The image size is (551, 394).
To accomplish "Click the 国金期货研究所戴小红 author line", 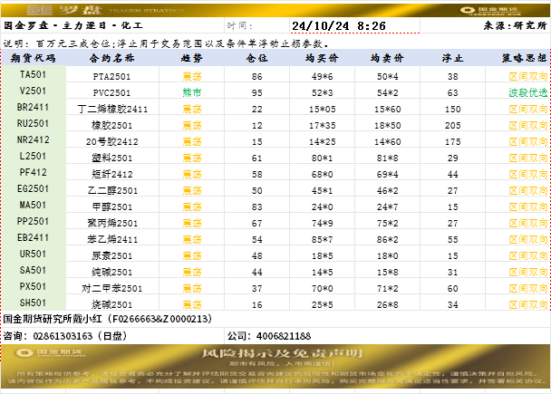I will 108,319.
